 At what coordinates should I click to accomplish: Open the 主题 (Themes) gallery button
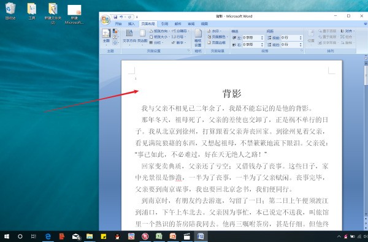[106, 37]
